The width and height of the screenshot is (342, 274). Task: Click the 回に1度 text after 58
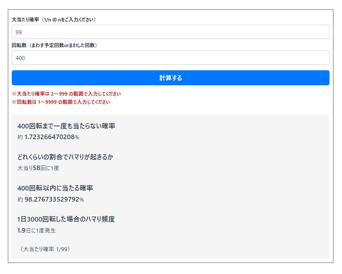click(x=50, y=168)
